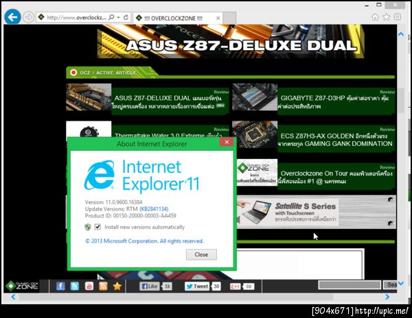Click the Overclockzone logo article thumbnail
This screenshot has width=412, height=318.
point(257,172)
